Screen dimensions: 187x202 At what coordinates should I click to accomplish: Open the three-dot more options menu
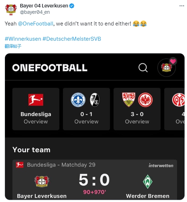[x=182, y=6]
